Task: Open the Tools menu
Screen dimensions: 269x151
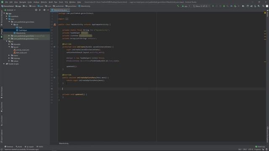Action: 61,2
